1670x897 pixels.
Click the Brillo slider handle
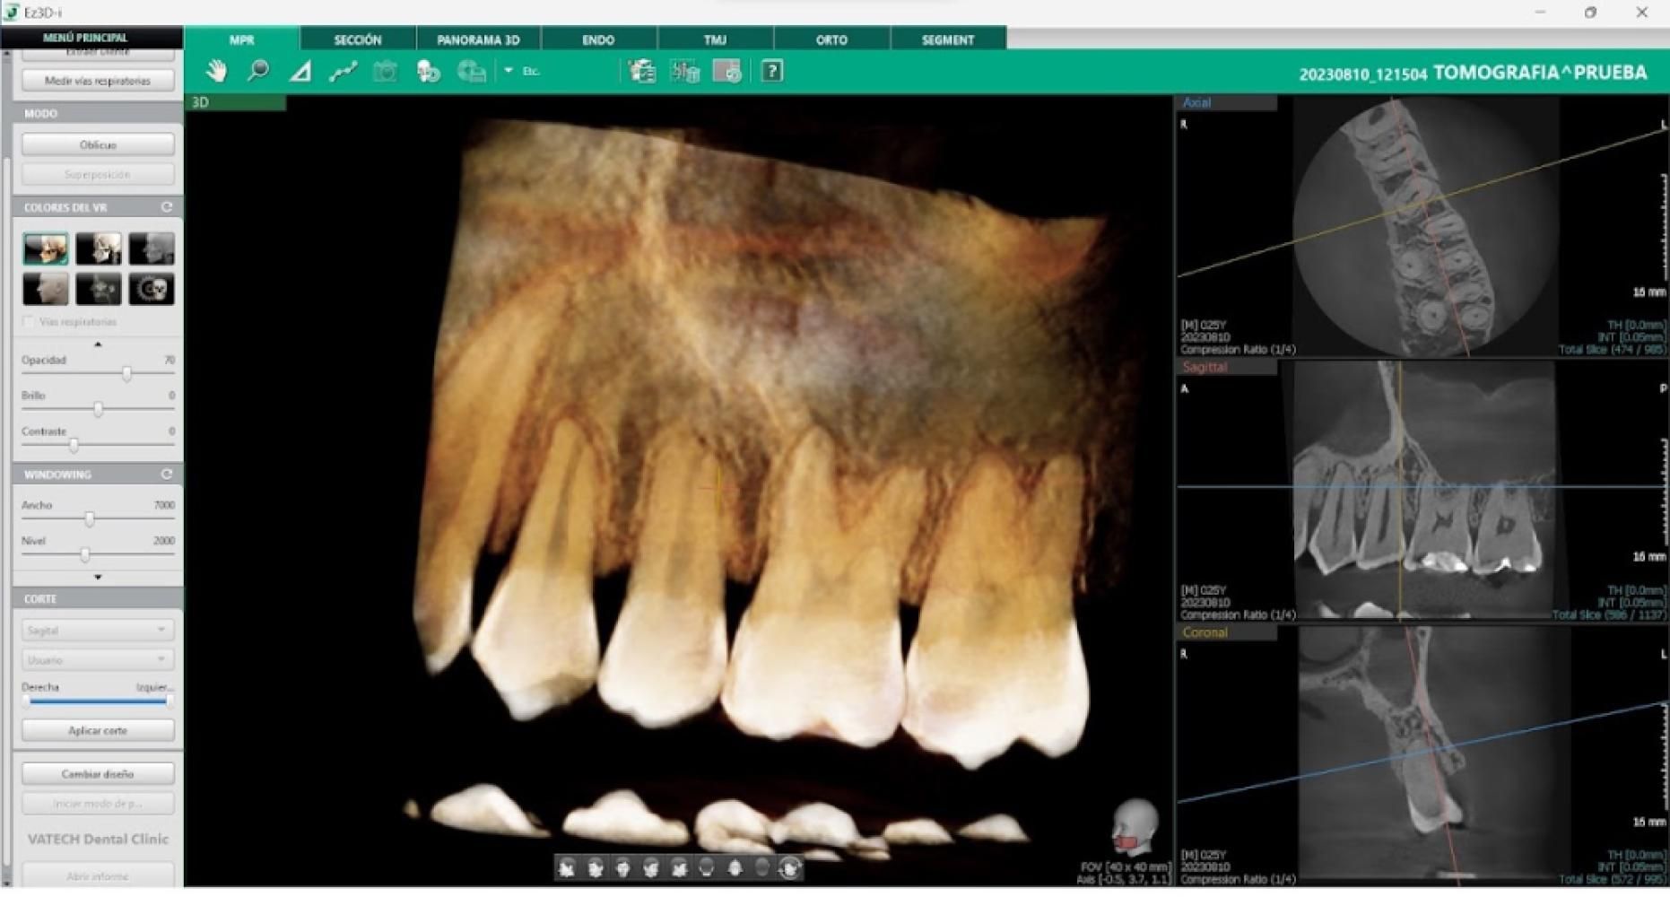click(98, 409)
